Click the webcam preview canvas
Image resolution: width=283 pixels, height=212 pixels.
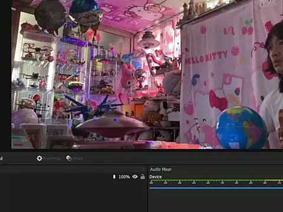[147, 74]
